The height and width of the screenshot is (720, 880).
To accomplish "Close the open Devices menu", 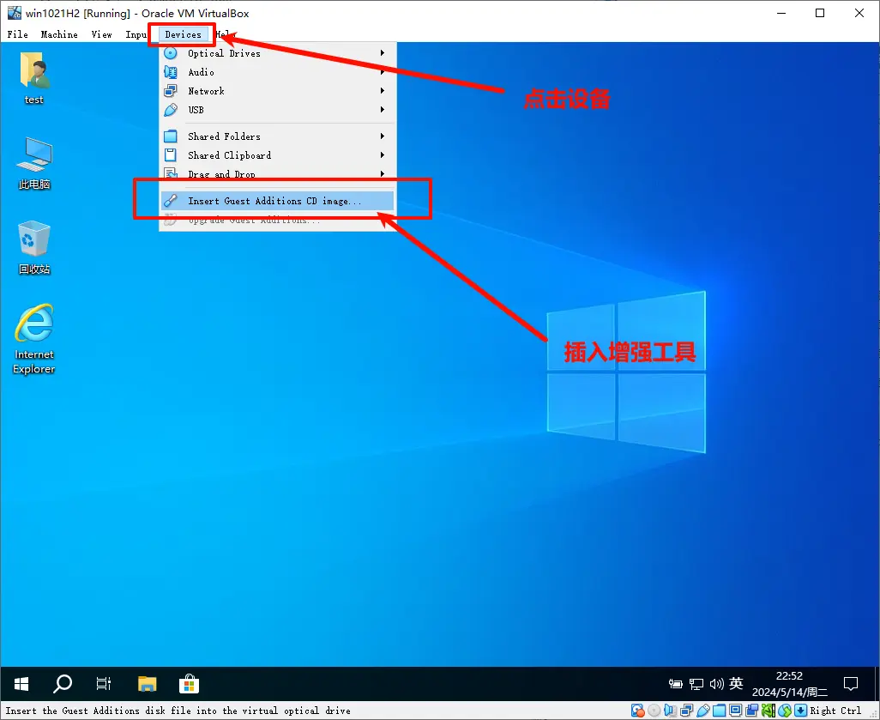I will (x=183, y=34).
